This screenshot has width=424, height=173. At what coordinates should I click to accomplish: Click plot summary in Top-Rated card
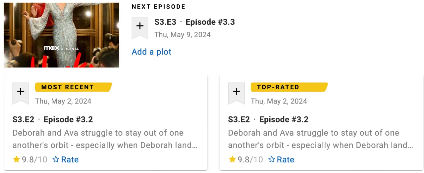pos(321,139)
